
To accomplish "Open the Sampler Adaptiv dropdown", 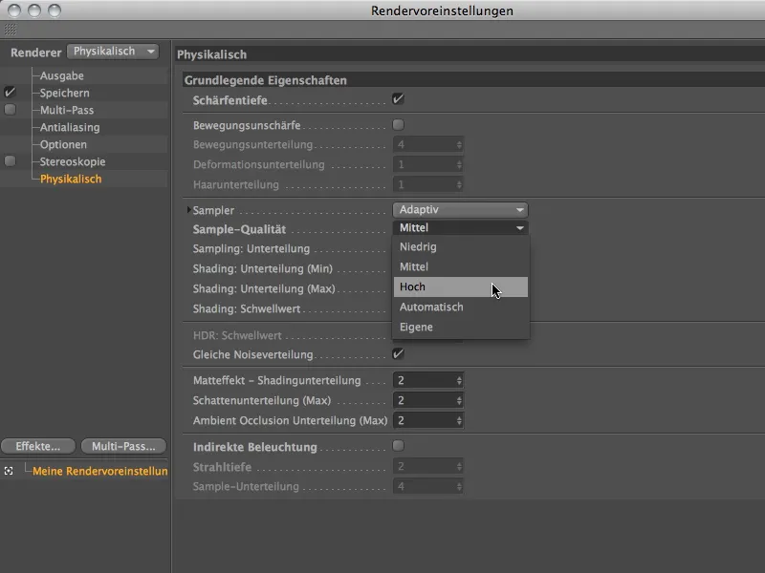I will pyautogui.click(x=460, y=210).
